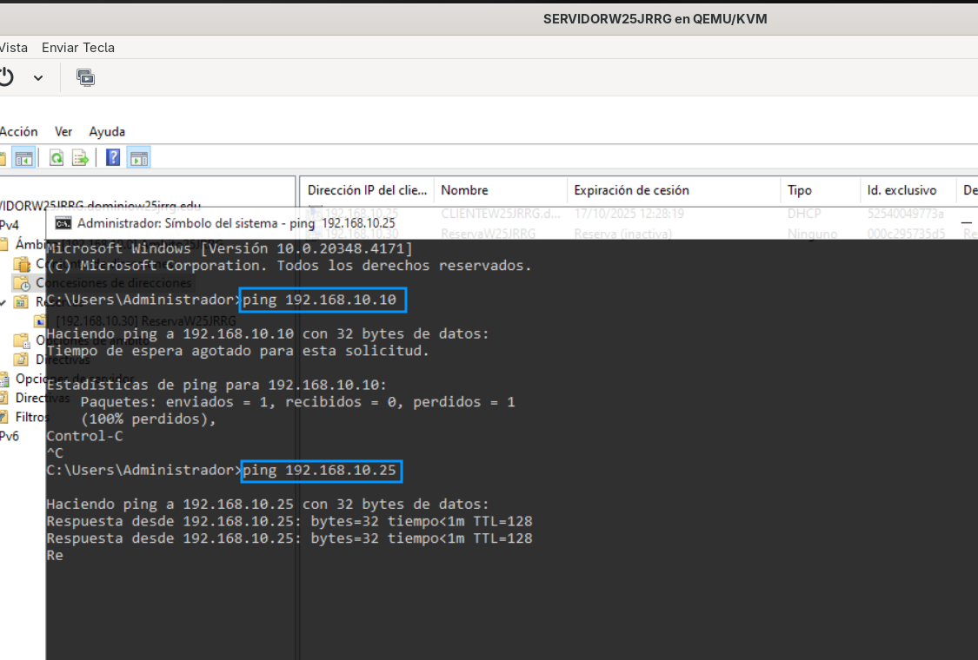Image resolution: width=978 pixels, height=660 pixels.
Task: Click 'Haciendo ping a 192.168.10.25' output line
Action: [268, 505]
